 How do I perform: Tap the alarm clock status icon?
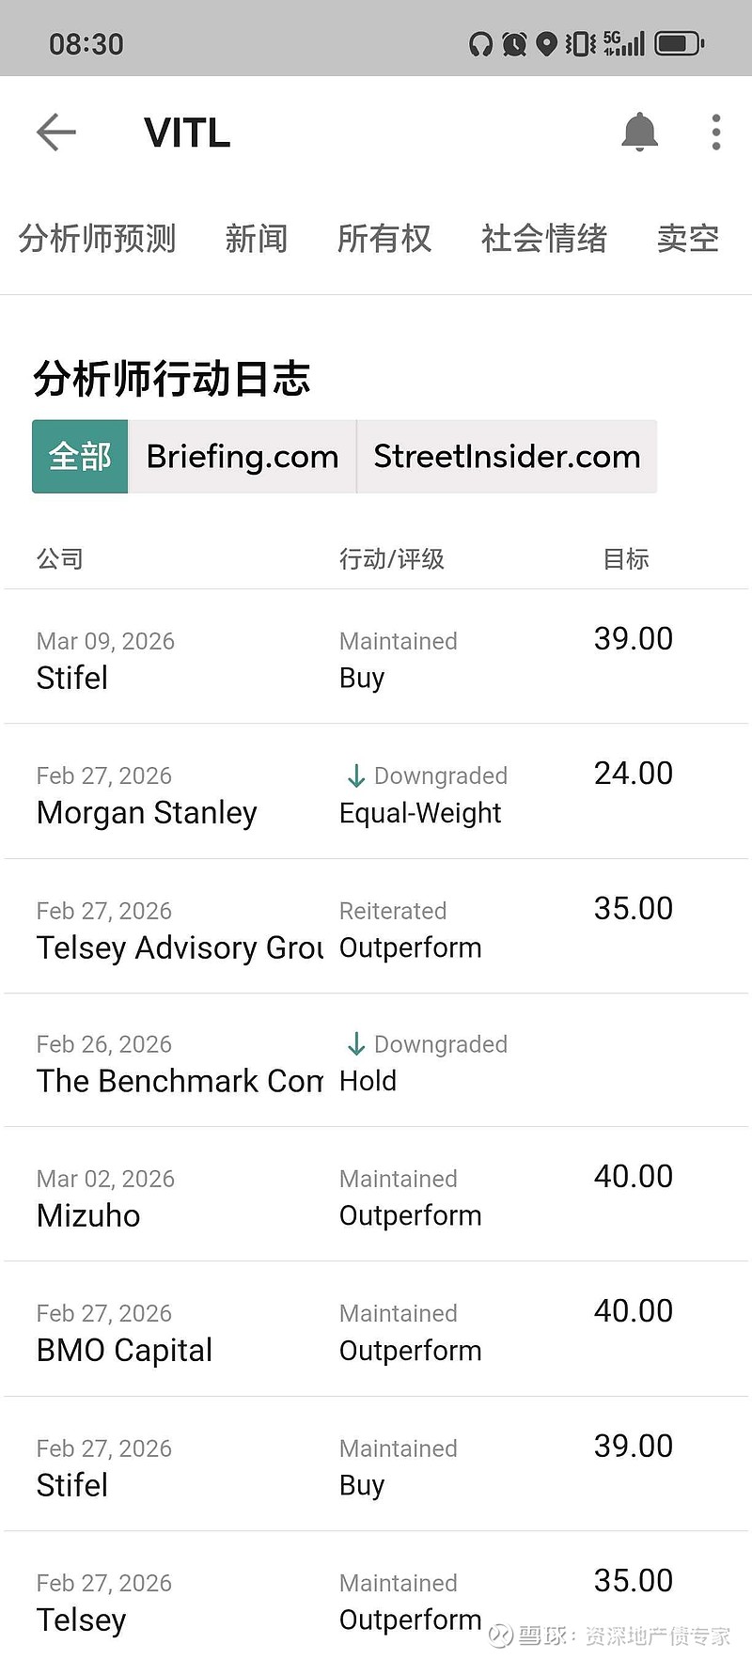tap(514, 44)
